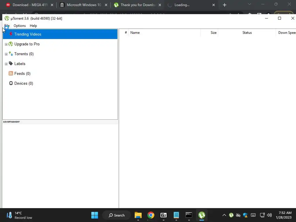This screenshot has width=296, height=222.
Task: Select Labels in the sidebar
Action: pos(20,64)
